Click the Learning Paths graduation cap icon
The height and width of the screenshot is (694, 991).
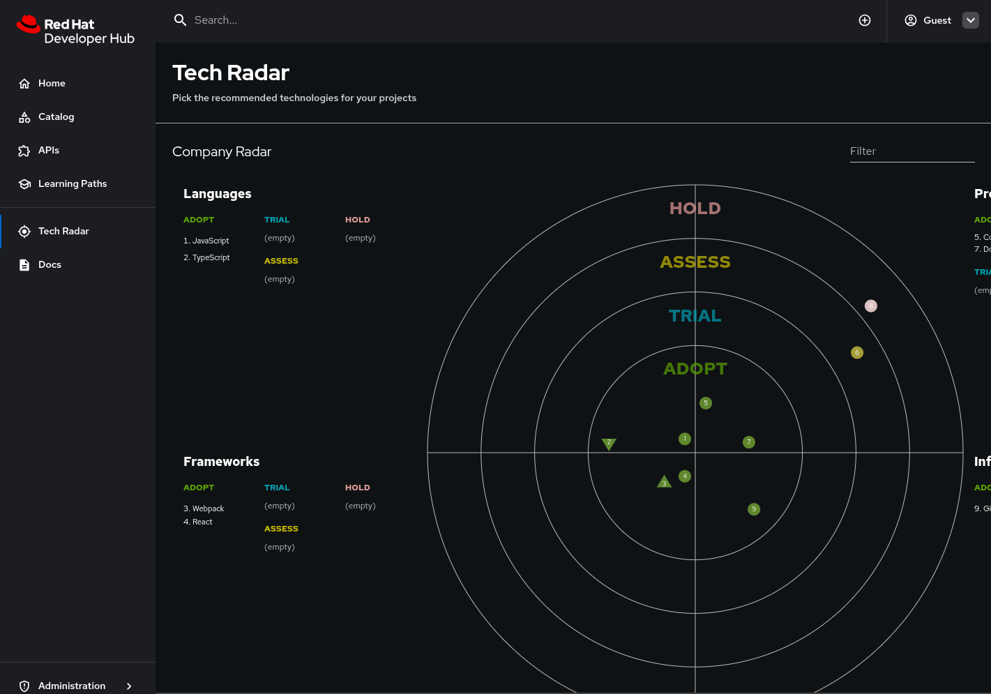coord(24,184)
